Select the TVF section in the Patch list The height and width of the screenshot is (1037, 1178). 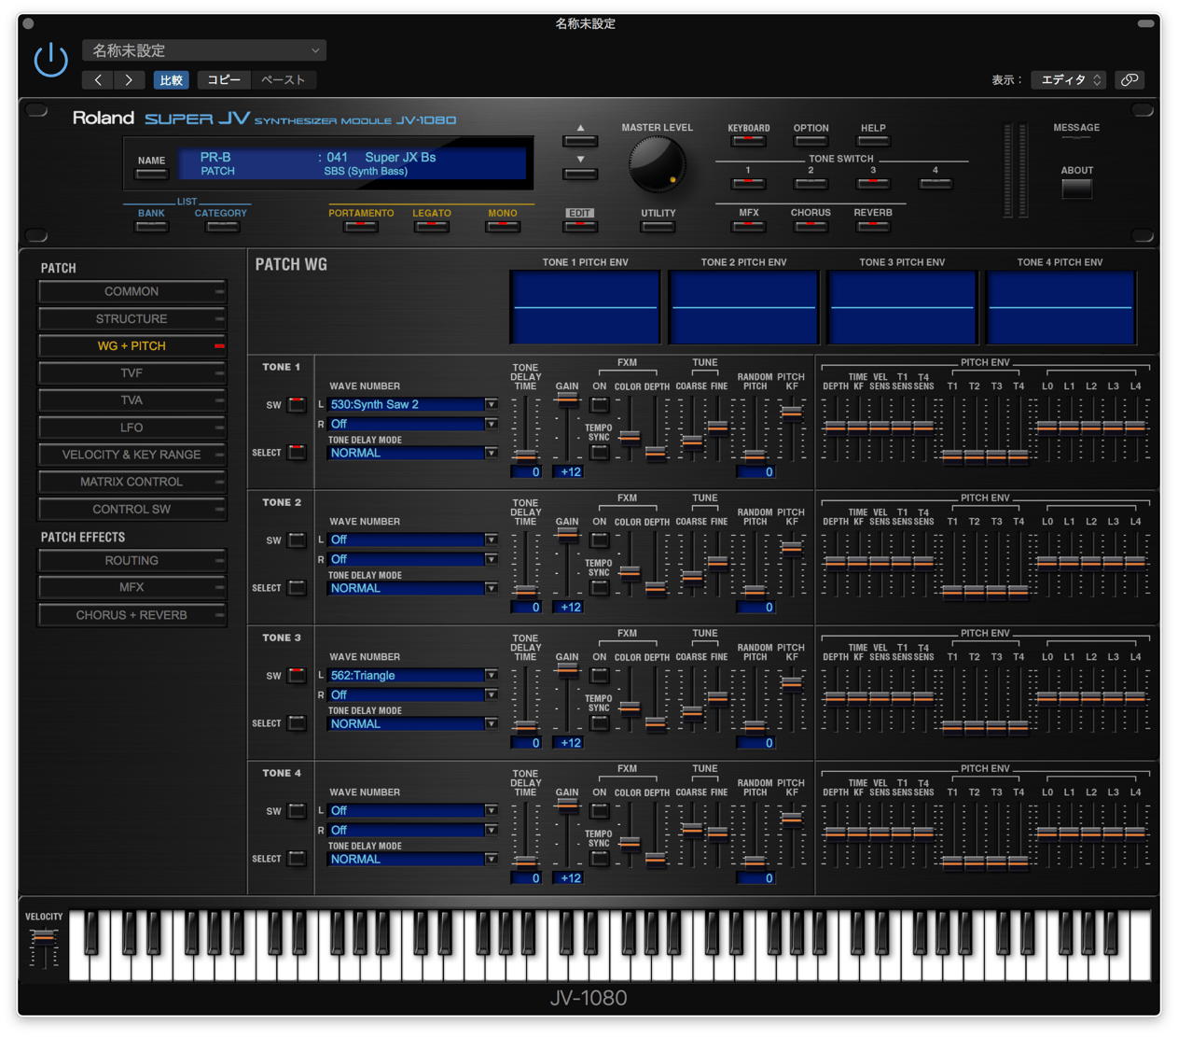pos(132,372)
